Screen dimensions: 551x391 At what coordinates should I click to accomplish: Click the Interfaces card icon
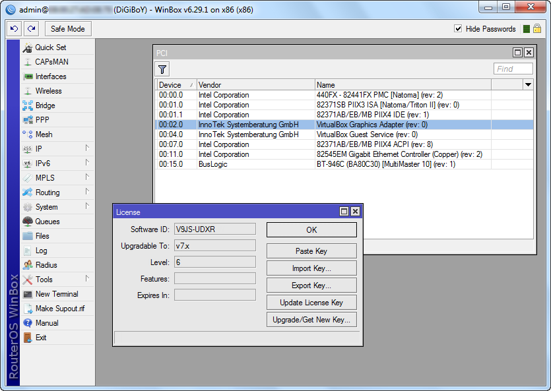tap(28, 76)
